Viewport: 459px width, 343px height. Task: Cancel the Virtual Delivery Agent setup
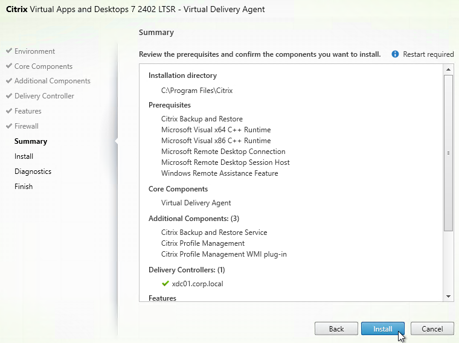pyautogui.click(x=432, y=329)
